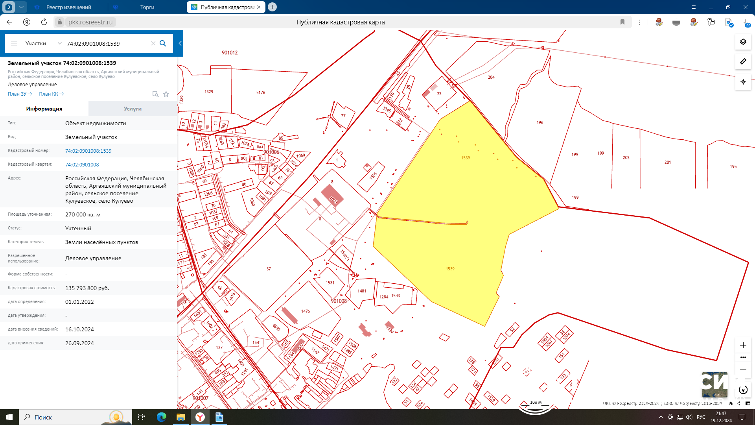The height and width of the screenshot is (425, 755).
Task: Switch to the Торги browser tab
Action: (147, 7)
